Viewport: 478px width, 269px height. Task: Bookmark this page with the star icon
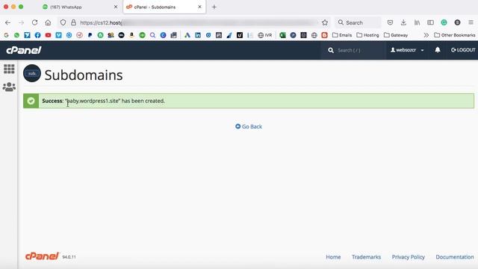pyautogui.click(x=325, y=22)
